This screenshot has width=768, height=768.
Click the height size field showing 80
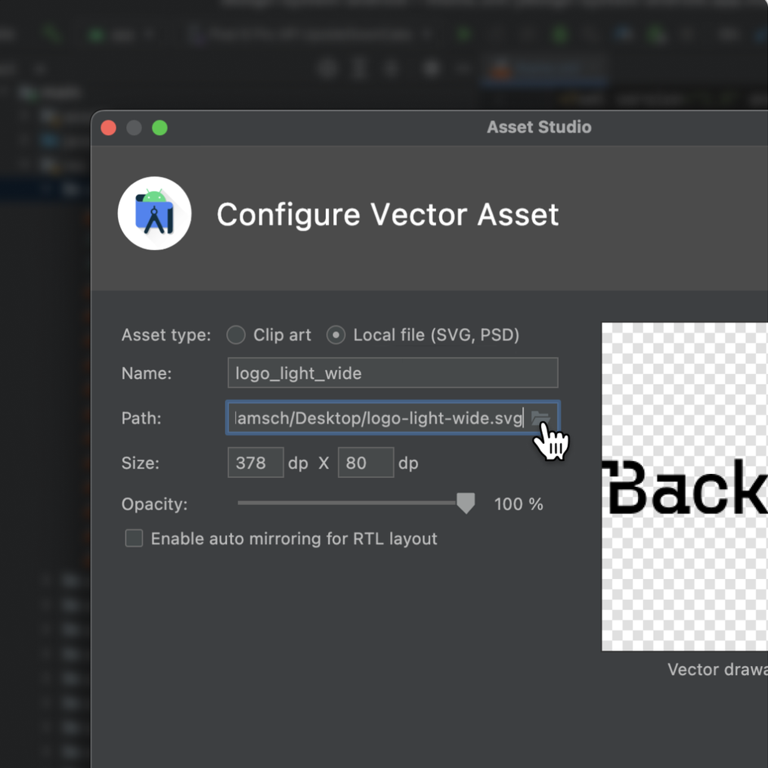pyautogui.click(x=365, y=463)
